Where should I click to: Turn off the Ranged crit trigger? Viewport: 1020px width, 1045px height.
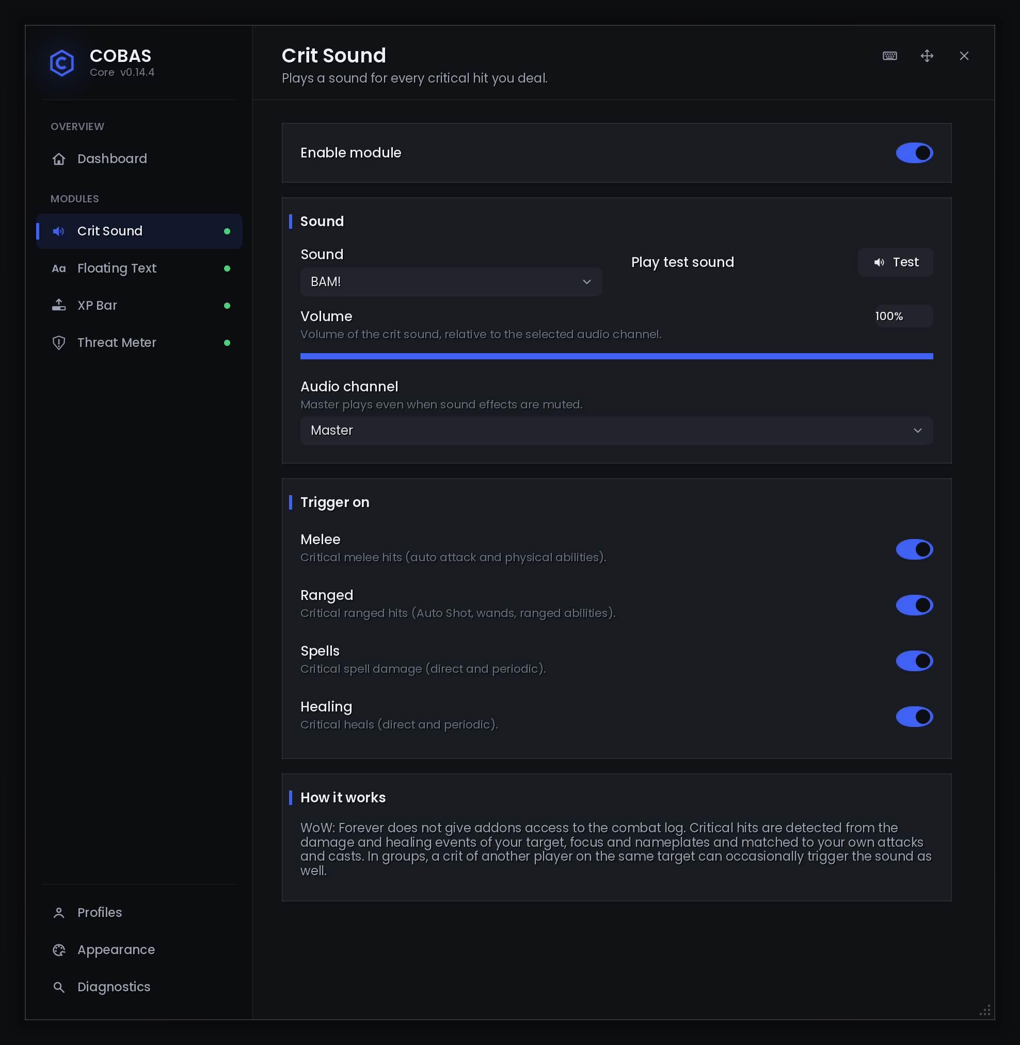(914, 605)
